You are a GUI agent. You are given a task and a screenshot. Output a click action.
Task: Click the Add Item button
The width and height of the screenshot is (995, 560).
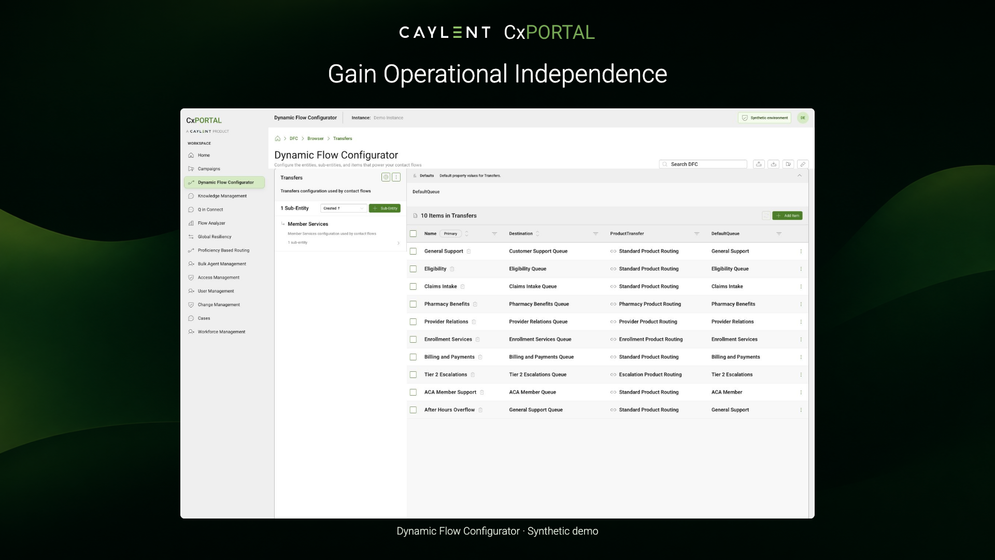(787, 216)
